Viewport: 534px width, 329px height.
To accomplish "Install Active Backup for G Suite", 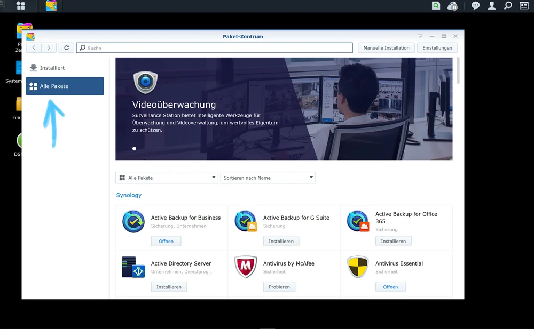I will coord(281,241).
